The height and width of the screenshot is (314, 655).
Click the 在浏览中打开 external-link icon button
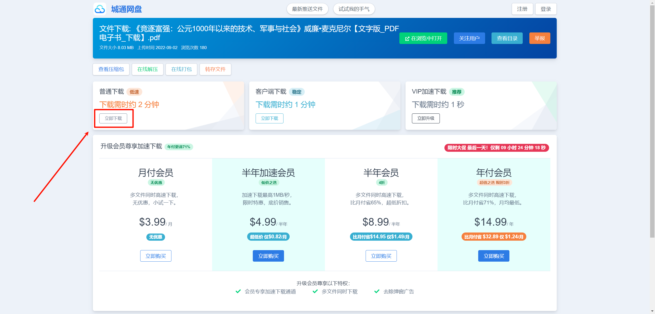[423, 38]
